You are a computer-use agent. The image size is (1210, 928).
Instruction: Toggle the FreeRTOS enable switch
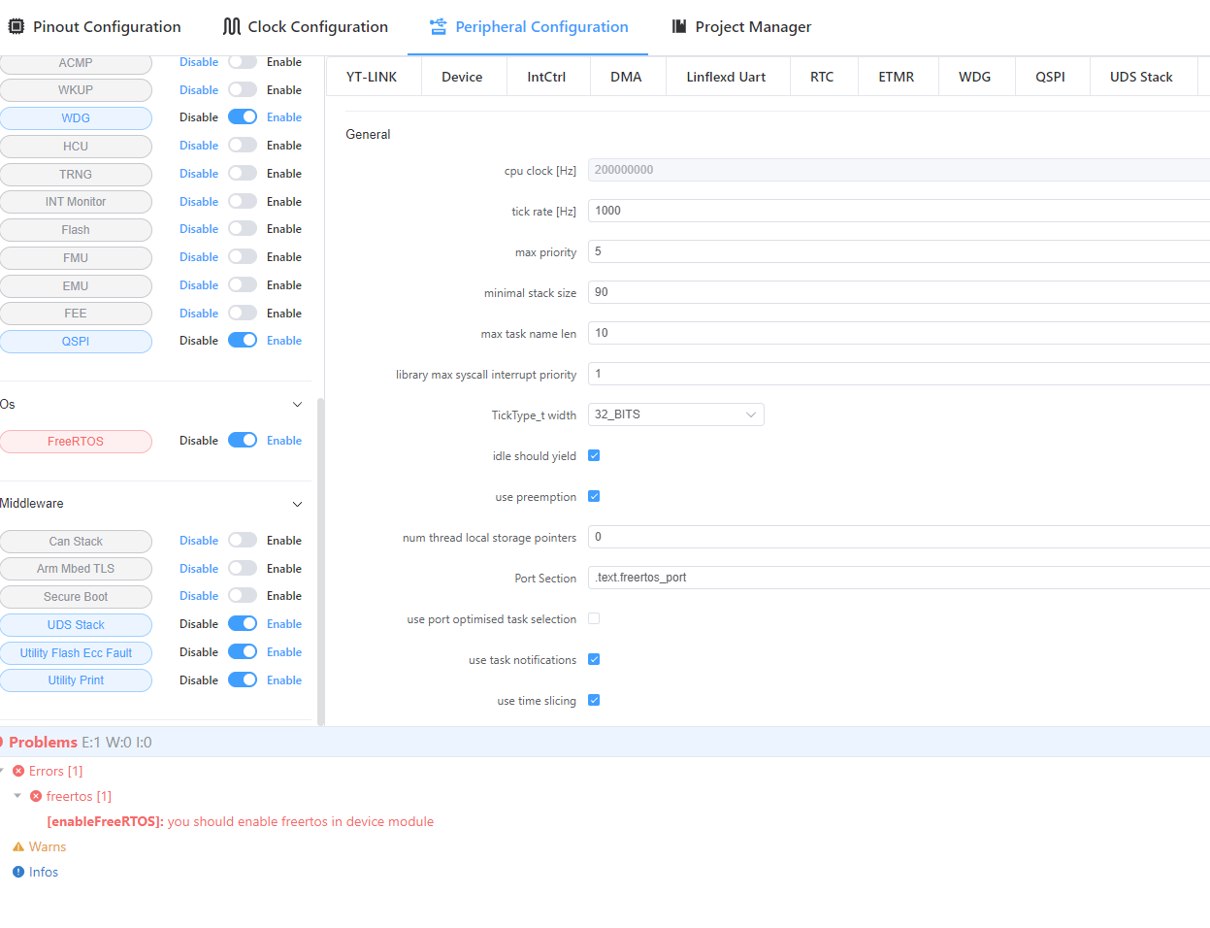[243, 441]
